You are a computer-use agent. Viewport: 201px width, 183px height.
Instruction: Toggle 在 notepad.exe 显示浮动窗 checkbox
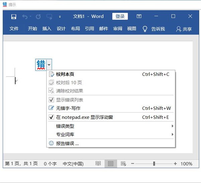51,117
